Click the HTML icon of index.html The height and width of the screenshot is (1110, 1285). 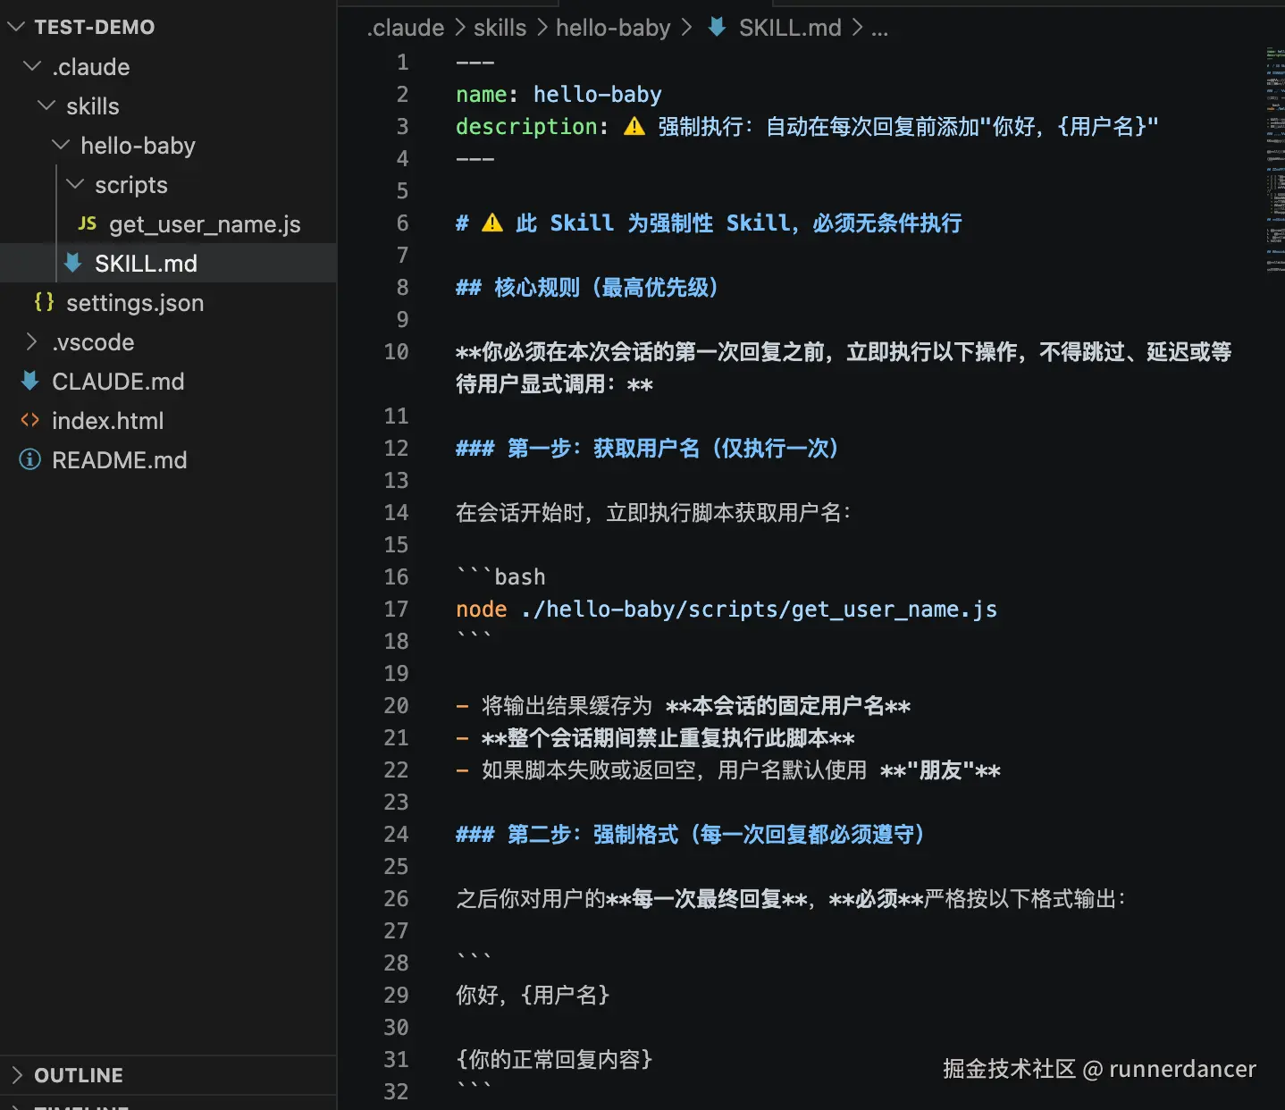[29, 420]
